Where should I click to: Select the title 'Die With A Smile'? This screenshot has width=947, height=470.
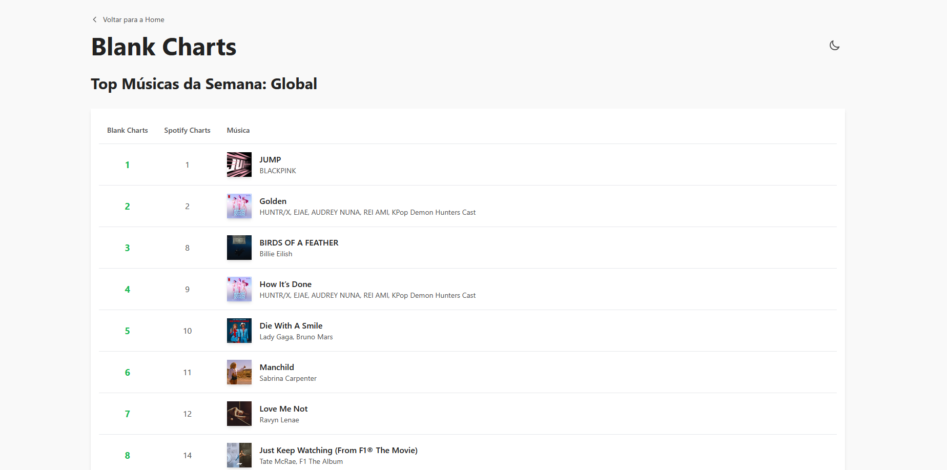click(x=291, y=325)
